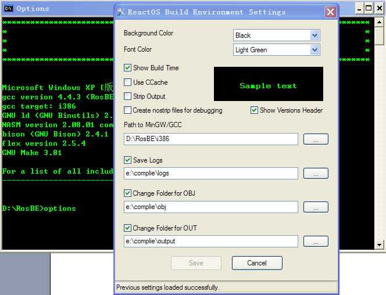386x295 pixels.
Task: Click the console scrollbar up arrow
Action: coord(380,23)
